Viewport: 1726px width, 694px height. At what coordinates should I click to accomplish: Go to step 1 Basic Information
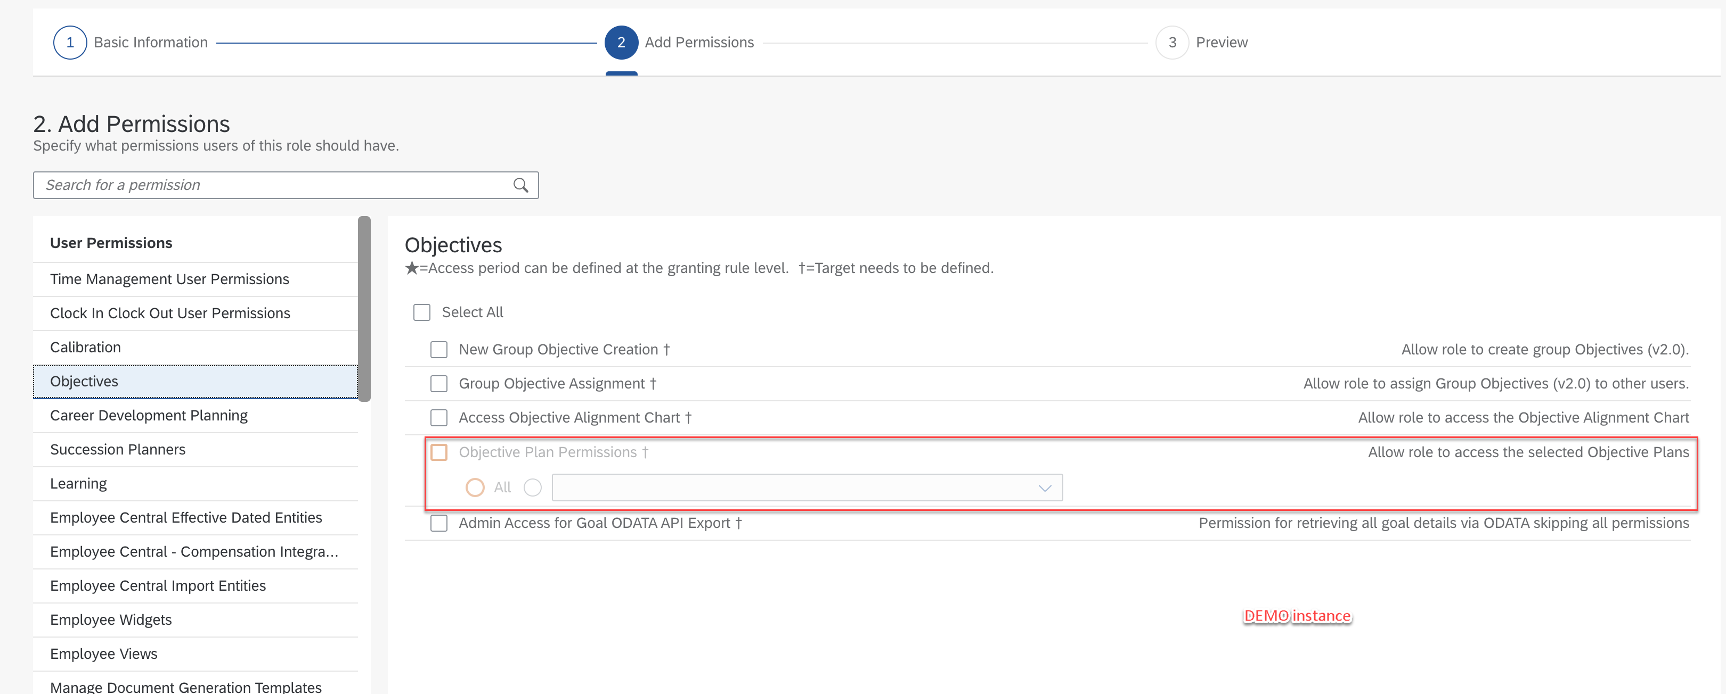(131, 43)
